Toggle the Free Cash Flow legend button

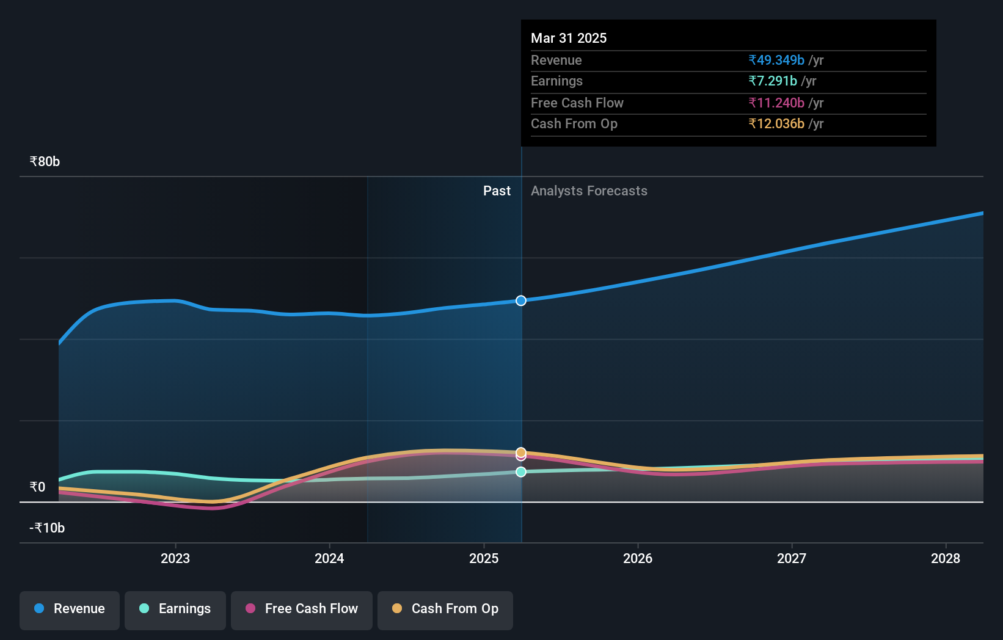(x=302, y=610)
